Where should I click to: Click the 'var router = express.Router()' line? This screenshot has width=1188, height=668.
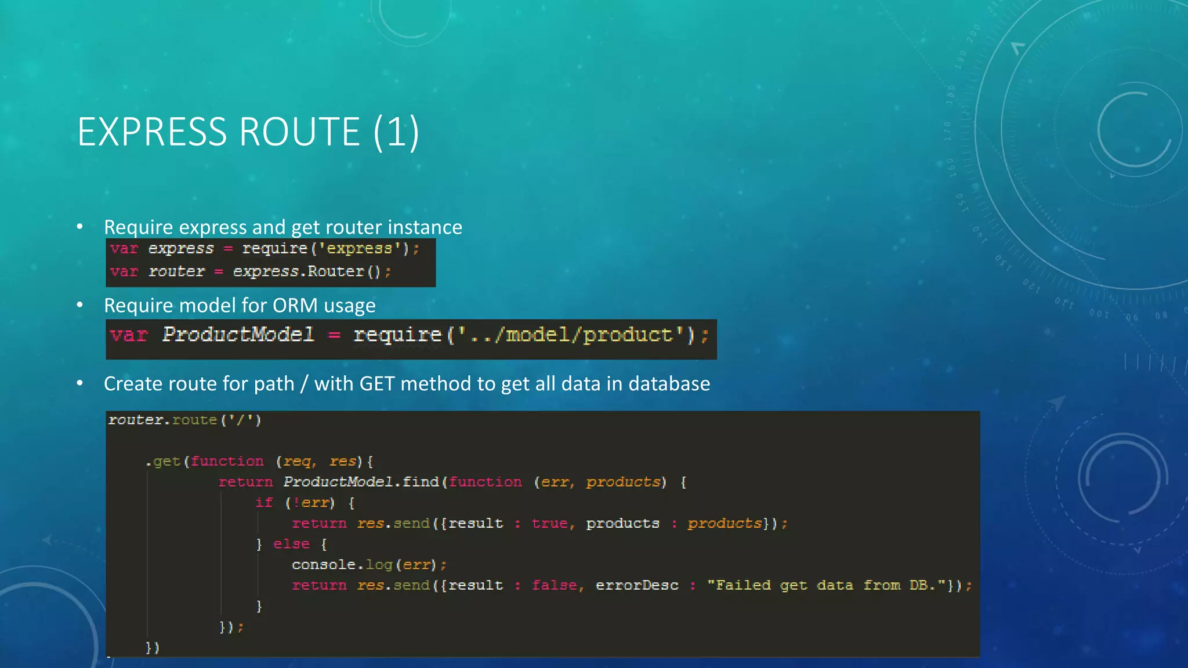[251, 271]
